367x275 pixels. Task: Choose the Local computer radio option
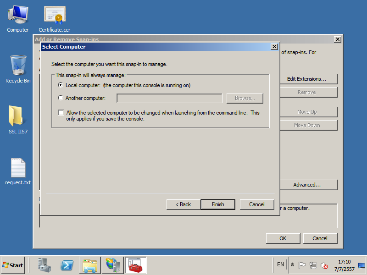[x=61, y=85]
